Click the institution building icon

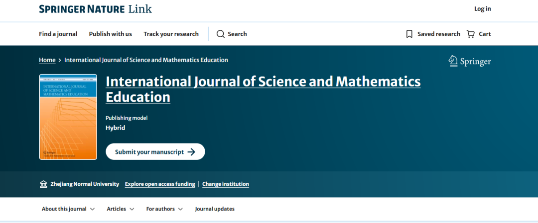pyautogui.click(x=43, y=184)
